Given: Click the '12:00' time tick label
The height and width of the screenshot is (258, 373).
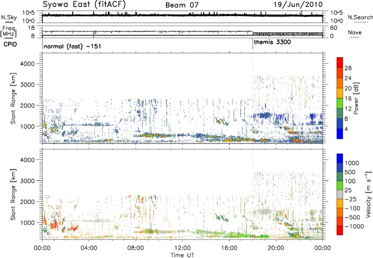Looking at the screenshot, I should click(182, 248).
